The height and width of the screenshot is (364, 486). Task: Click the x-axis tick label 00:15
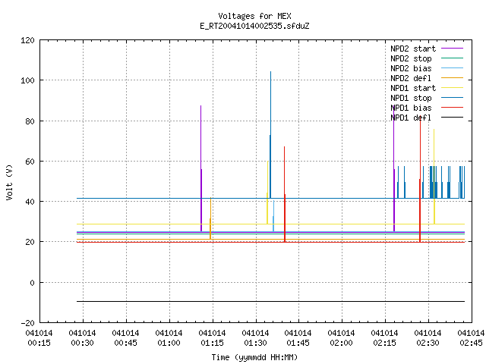(39, 343)
